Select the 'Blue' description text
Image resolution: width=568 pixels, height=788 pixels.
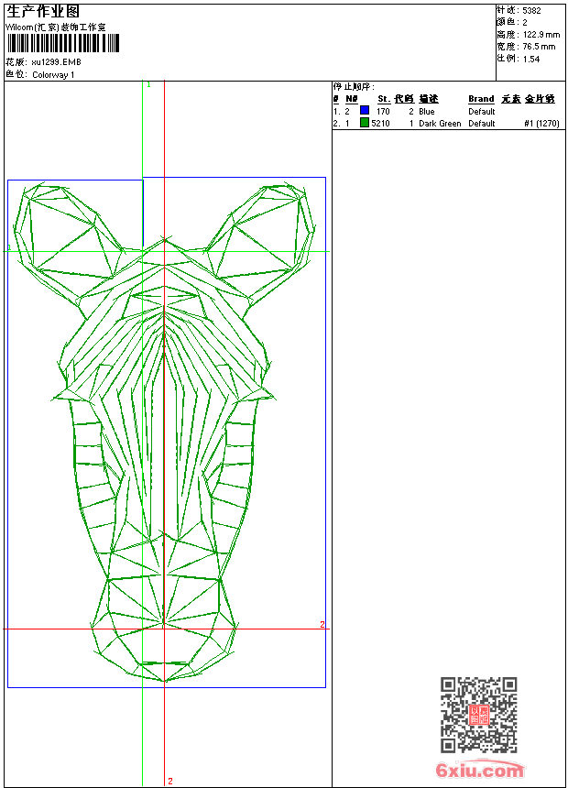coord(427,111)
